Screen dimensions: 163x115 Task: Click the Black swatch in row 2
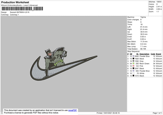pos(133,59)
